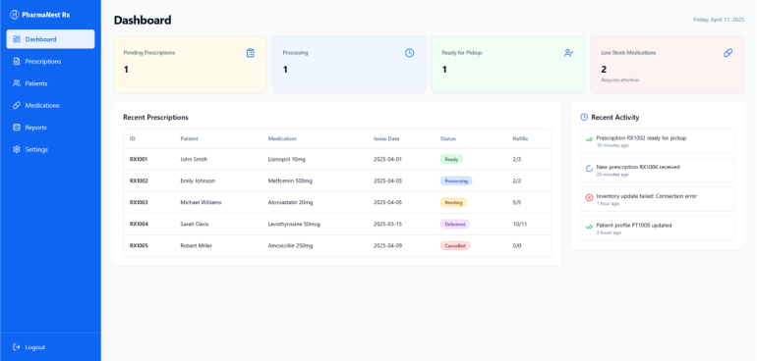Click green check icon for PT1008 updated activity

coord(589,226)
